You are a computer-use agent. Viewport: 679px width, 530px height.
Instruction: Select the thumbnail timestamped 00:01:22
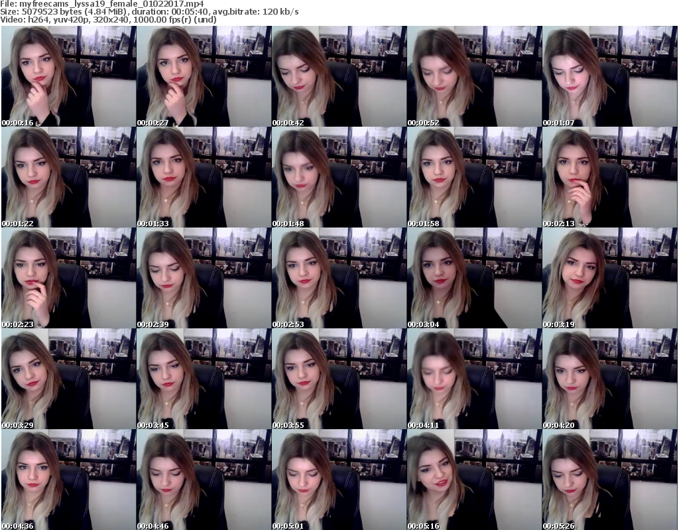(x=69, y=177)
